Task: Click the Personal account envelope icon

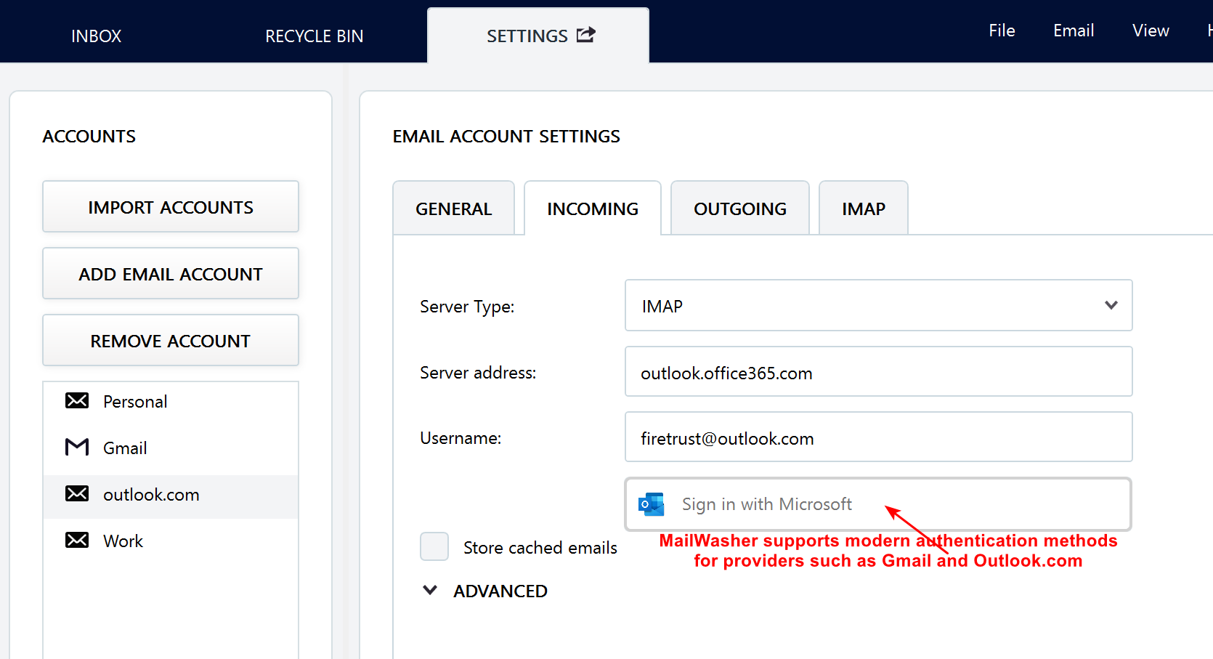Action: coord(77,401)
